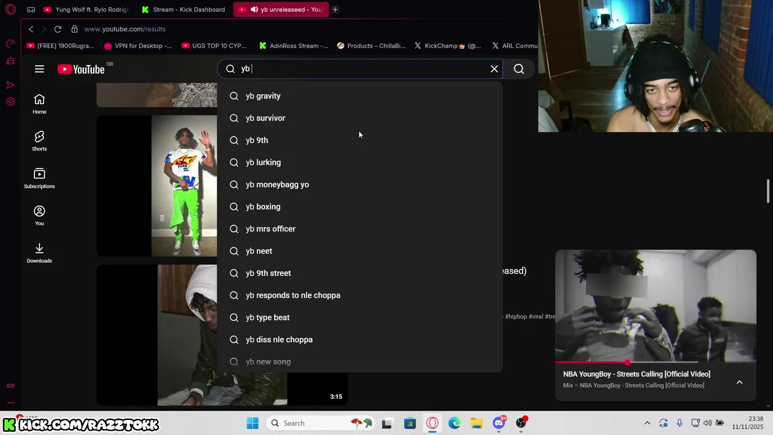Select suggestion yb 9th street
Screen dimensions: 773x435
(360, 273)
